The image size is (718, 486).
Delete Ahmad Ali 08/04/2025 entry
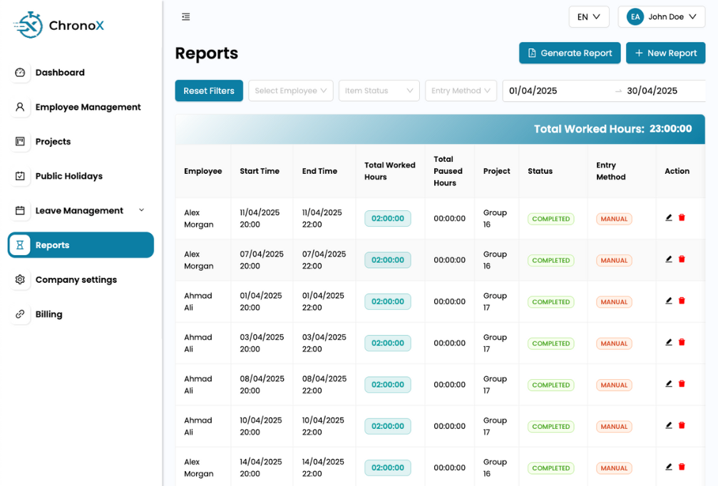coord(682,384)
